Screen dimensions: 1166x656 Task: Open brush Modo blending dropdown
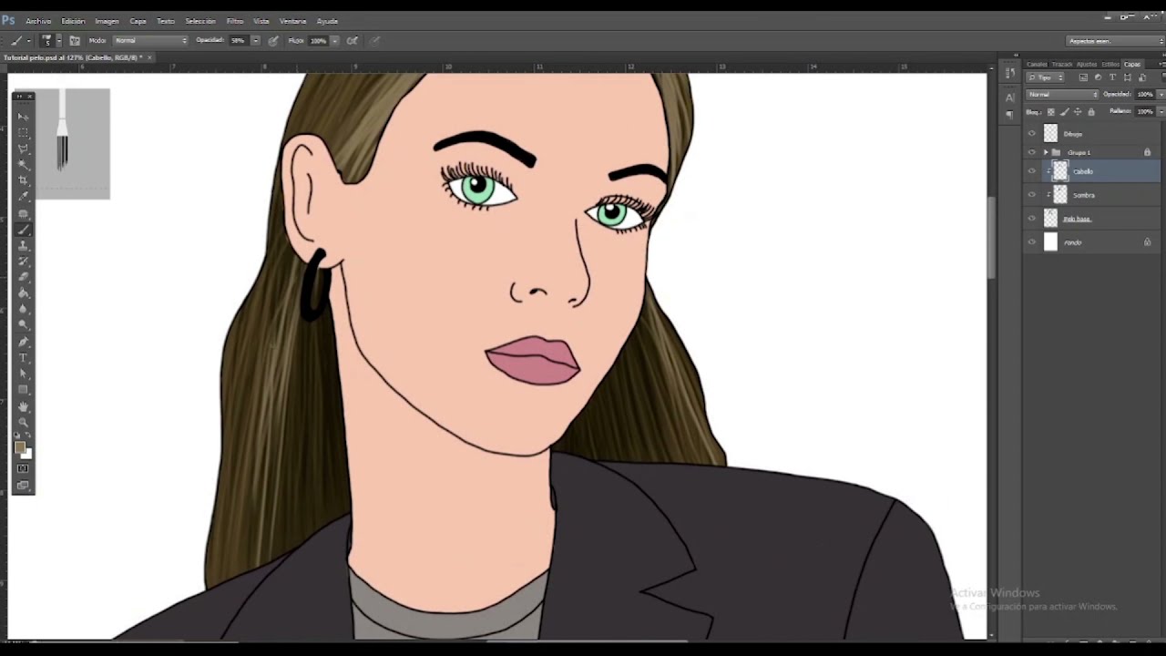150,40
